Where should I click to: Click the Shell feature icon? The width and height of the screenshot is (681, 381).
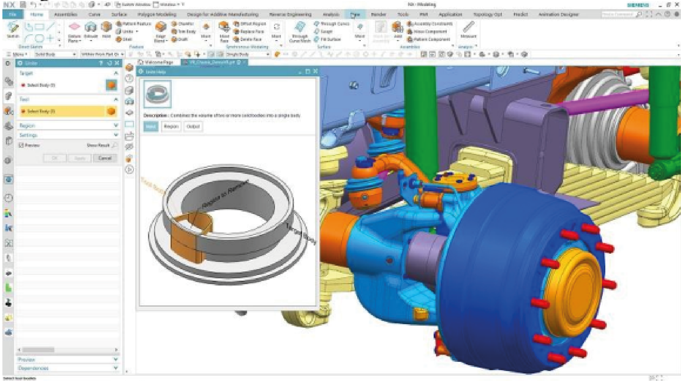point(119,39)
